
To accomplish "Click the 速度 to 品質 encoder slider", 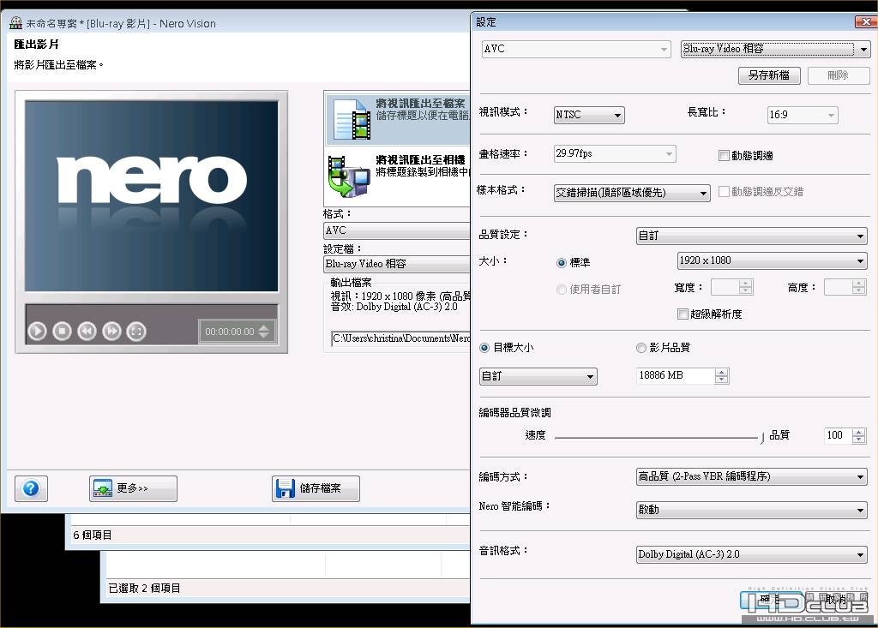I will [x=659, y=437].
